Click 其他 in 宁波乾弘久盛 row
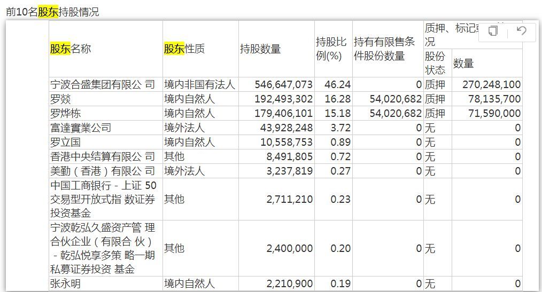 (174, 248)
